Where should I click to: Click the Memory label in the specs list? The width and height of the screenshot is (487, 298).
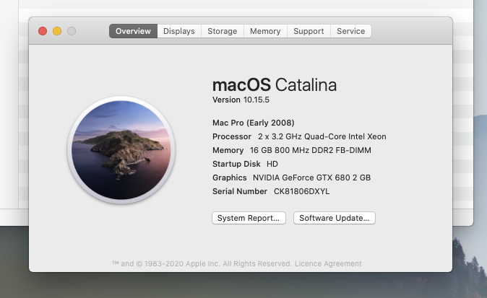pos(228,150)
